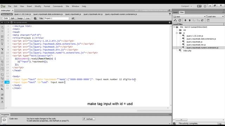
Task: Toggle the Highlight Invalid Code icon
Action: click(x=2, y=62)
